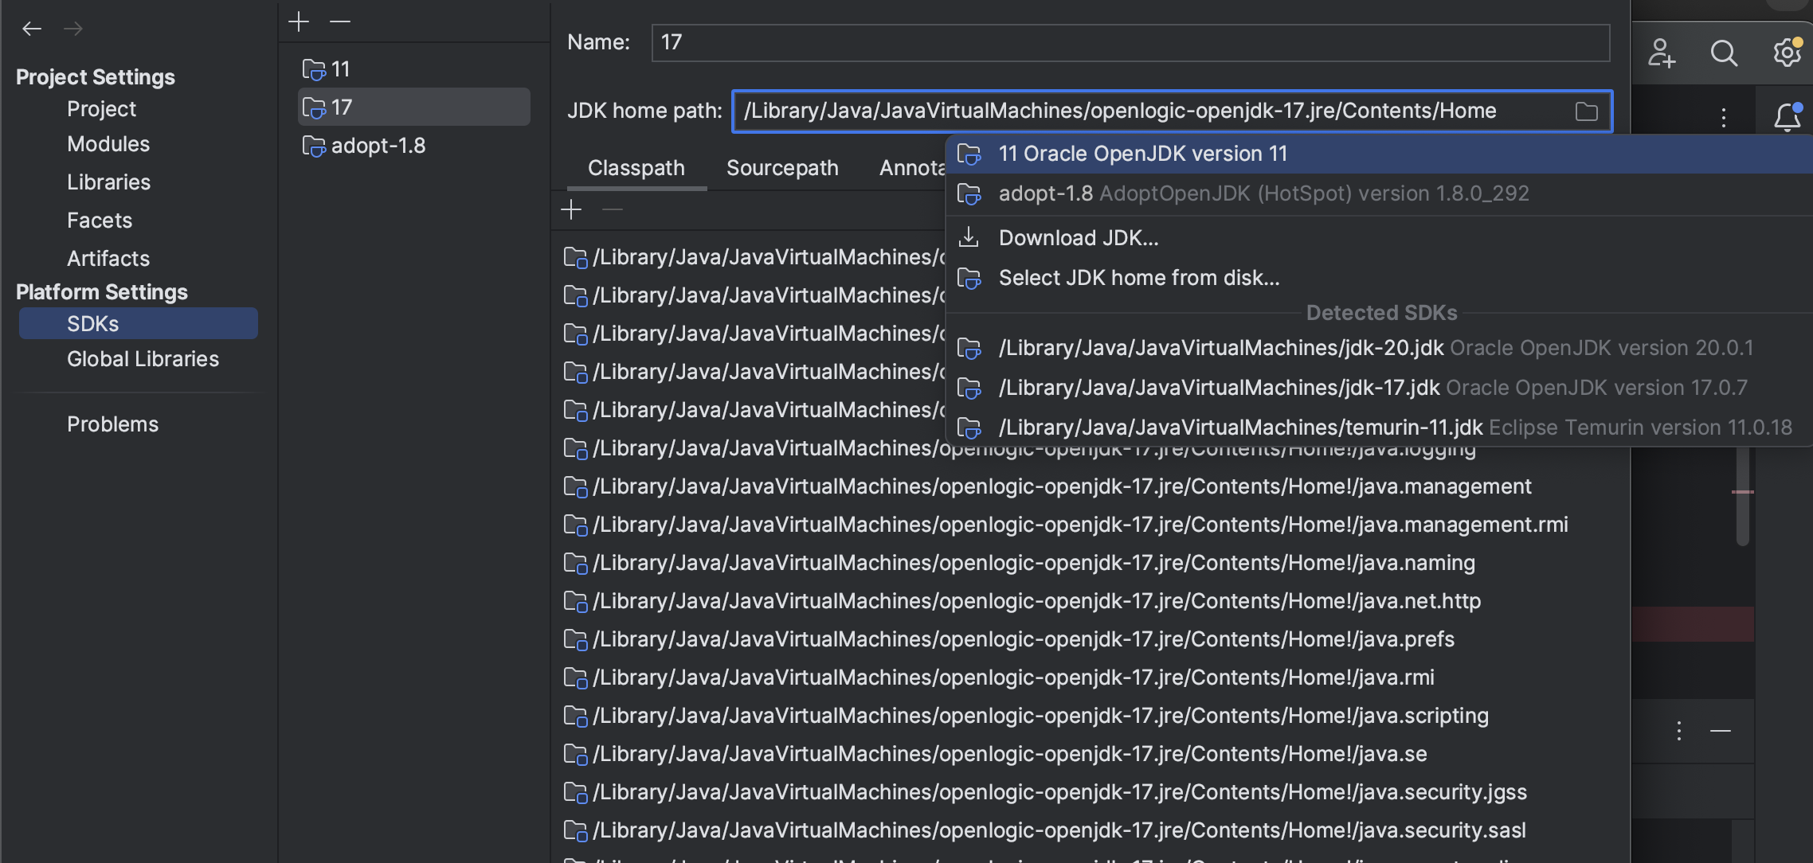This screenshot has height=863, width=1813.
Task: Click the add SDK plus icon
Action: 299,21
